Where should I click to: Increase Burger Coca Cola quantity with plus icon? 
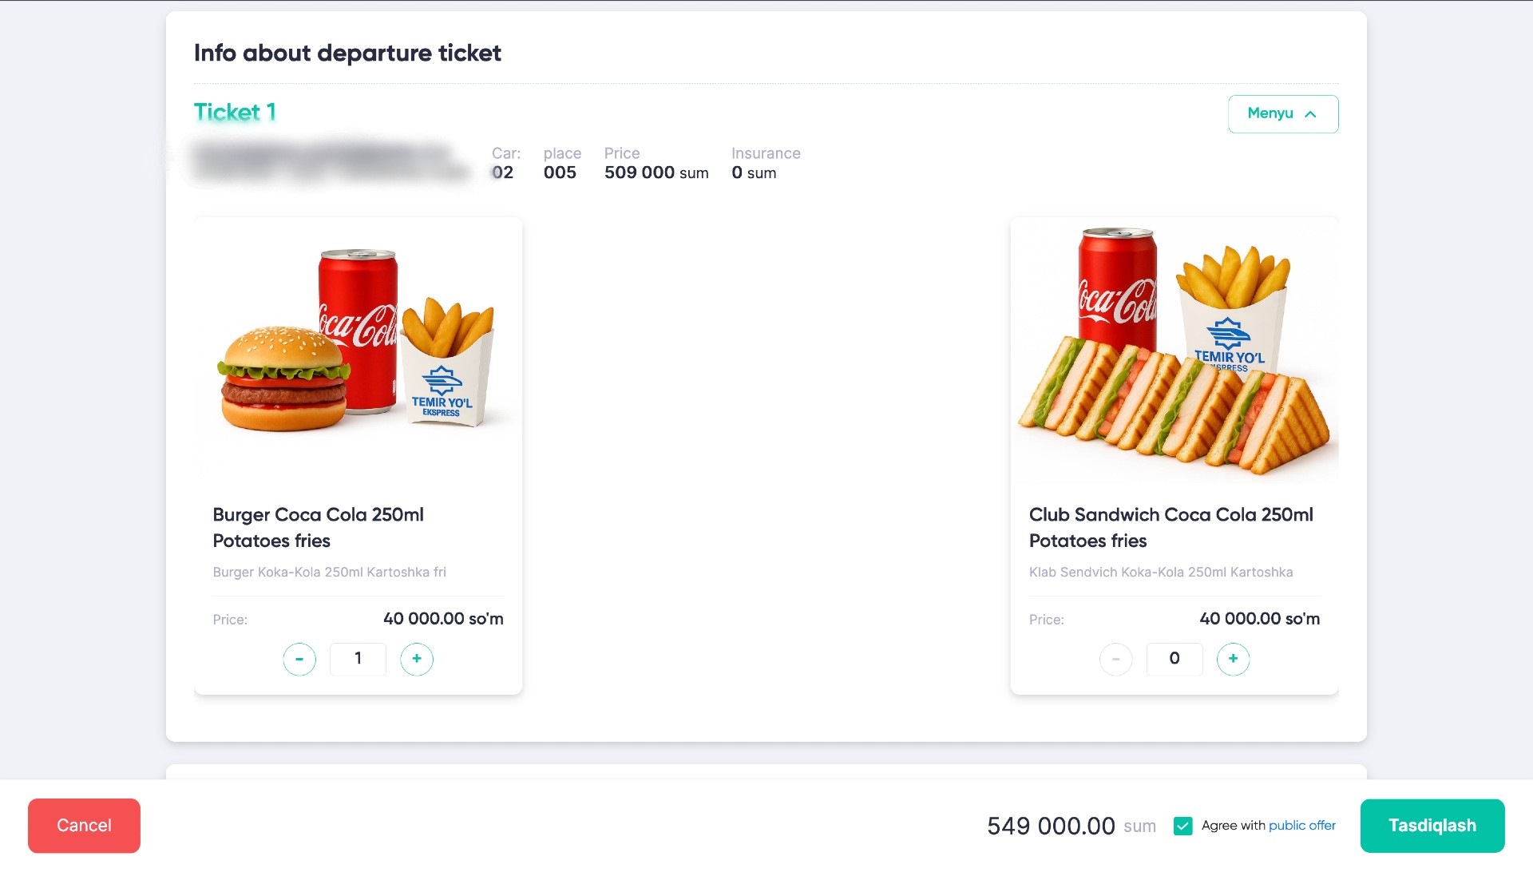click(416, 659)
